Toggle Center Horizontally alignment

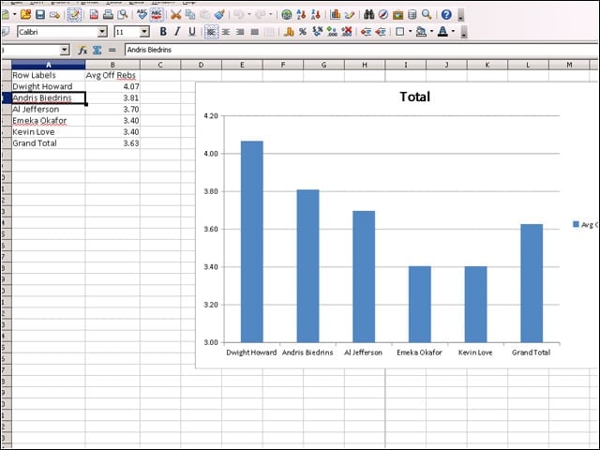click(226, 32)
